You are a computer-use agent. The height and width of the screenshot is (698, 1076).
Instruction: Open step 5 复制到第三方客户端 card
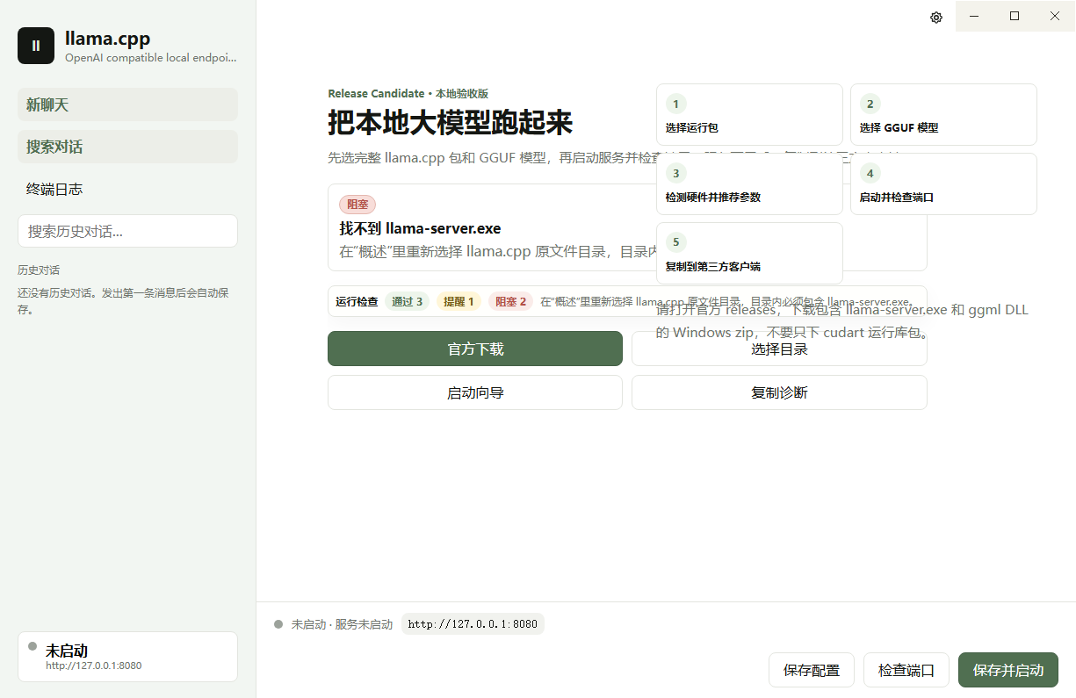coord(749,254)
